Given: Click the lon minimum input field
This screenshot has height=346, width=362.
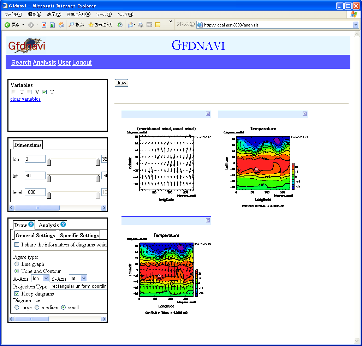Looking at the screenshot, I should [x=35, y=159].
